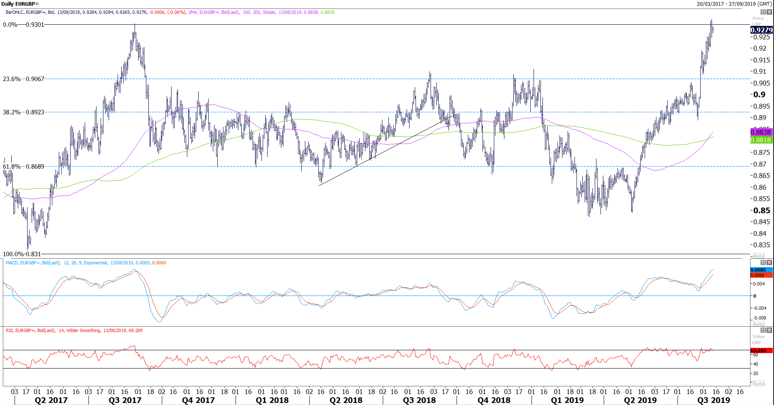Click the Auto scale button of RSI panel
Screen dimensions: 774x405
(x=759, y=383)
